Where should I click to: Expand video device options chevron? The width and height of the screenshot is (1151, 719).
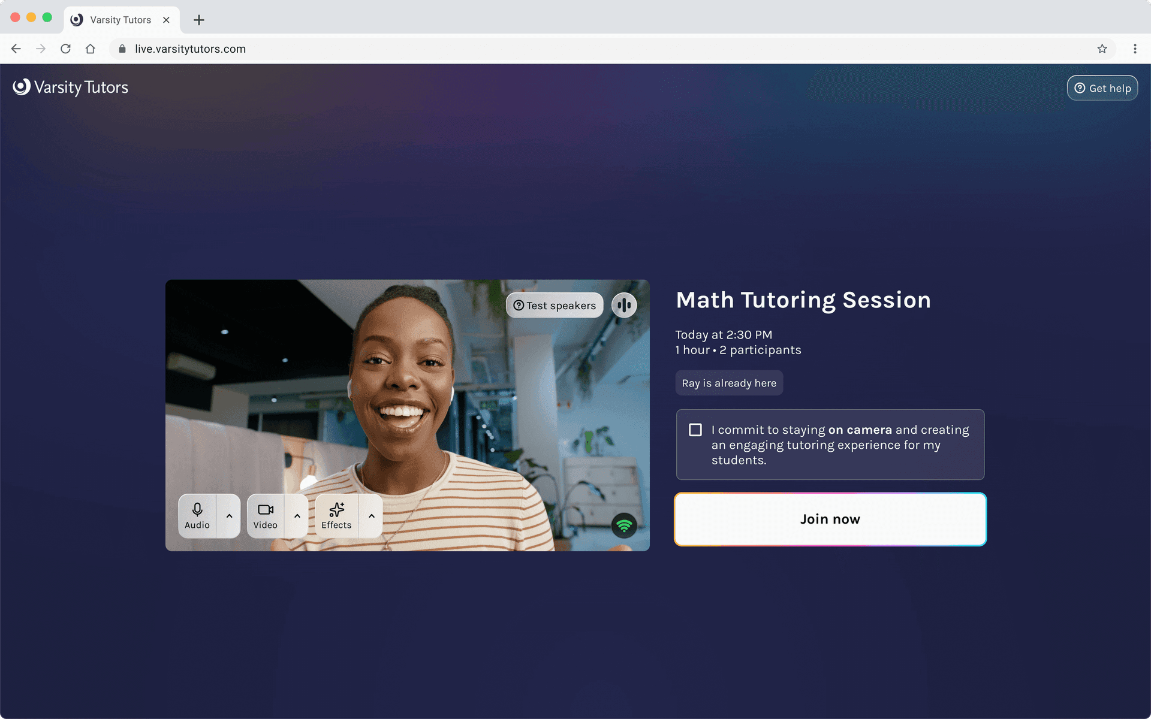297,516
